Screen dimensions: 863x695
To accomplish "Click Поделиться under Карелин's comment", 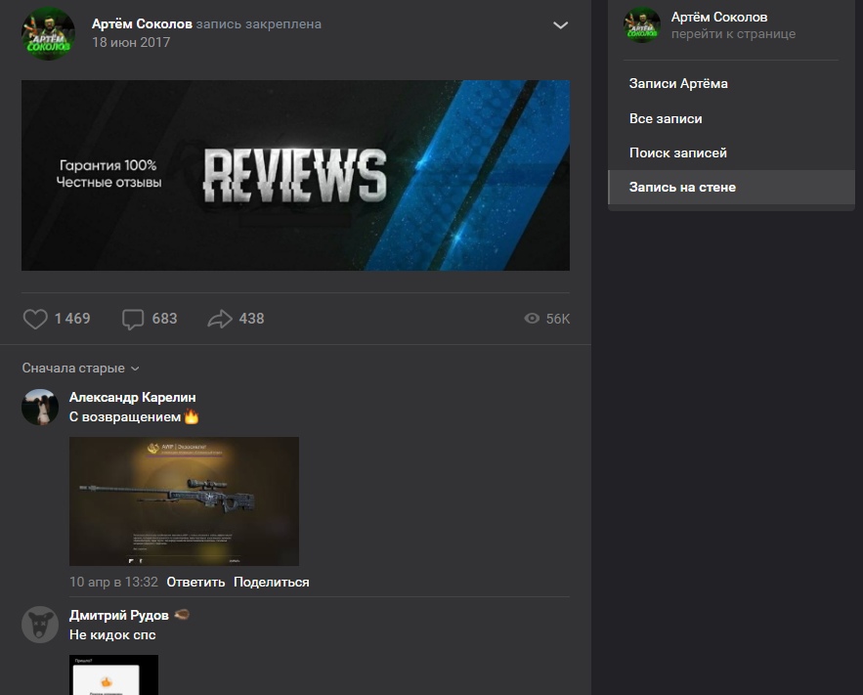I will tap(271, 582).
